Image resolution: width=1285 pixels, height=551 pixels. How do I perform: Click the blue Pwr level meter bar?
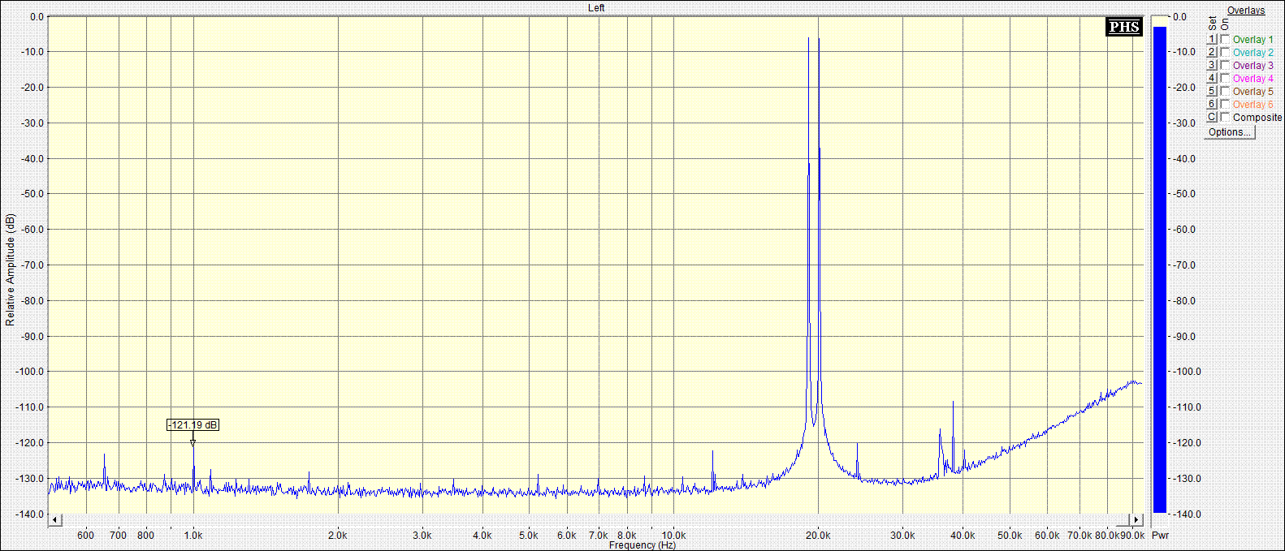1160,269
